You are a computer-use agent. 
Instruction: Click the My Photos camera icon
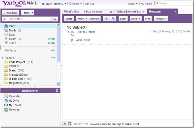[x=6, y=105]
